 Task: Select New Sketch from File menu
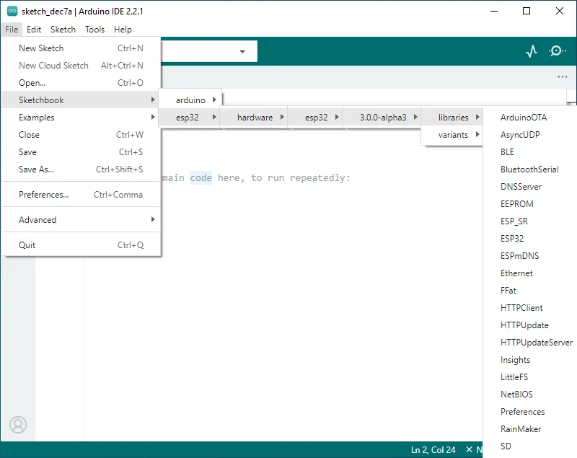coord(41,48)
